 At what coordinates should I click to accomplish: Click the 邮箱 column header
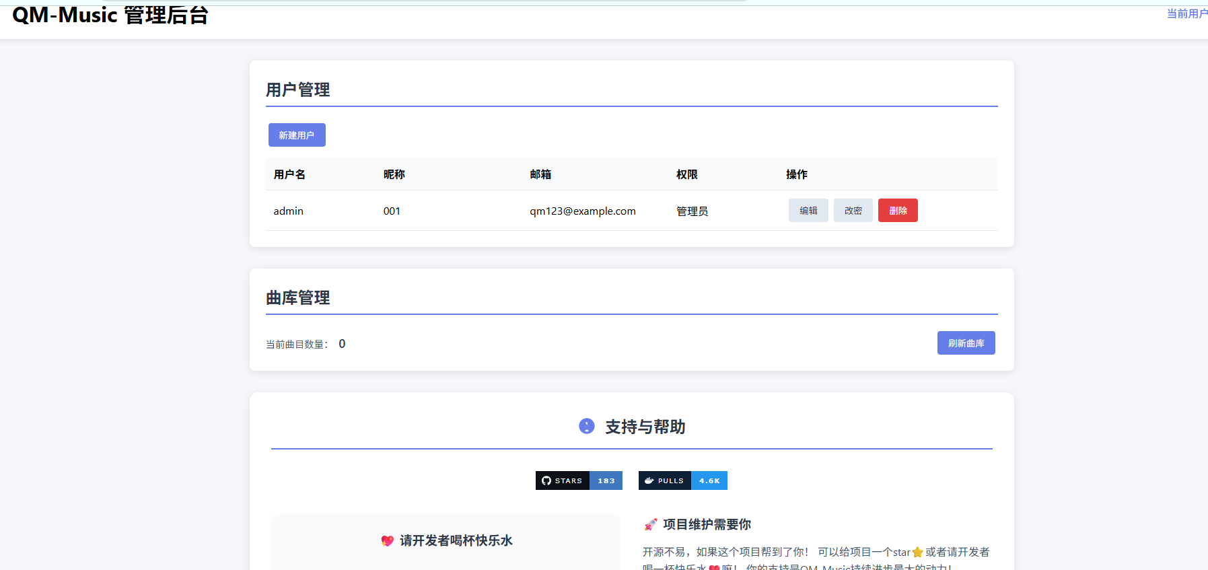pos(540,174)
